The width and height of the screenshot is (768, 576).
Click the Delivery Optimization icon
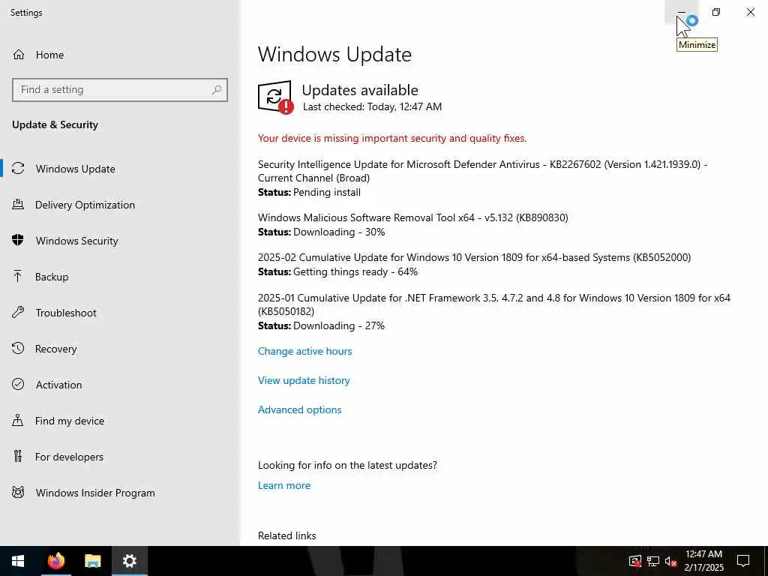coord(18,205)
